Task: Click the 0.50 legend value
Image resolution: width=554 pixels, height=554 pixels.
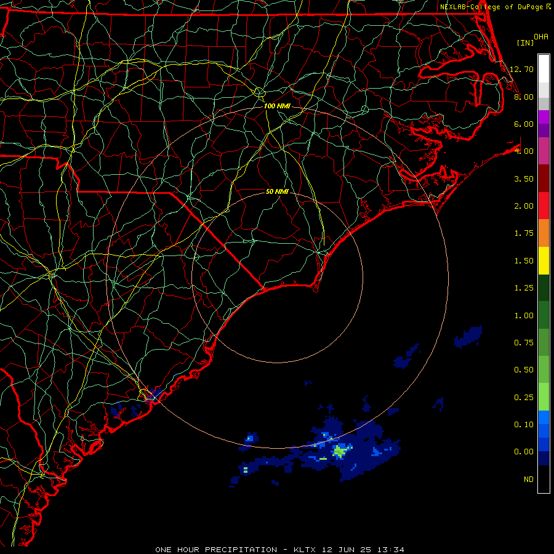Action: coord(524,370)
